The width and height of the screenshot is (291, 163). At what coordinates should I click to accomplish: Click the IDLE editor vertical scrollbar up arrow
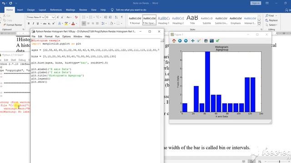point(162,40)
